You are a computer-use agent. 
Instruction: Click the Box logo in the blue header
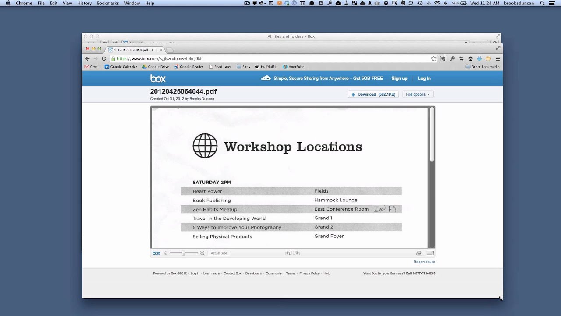click(x=158, y=79)
